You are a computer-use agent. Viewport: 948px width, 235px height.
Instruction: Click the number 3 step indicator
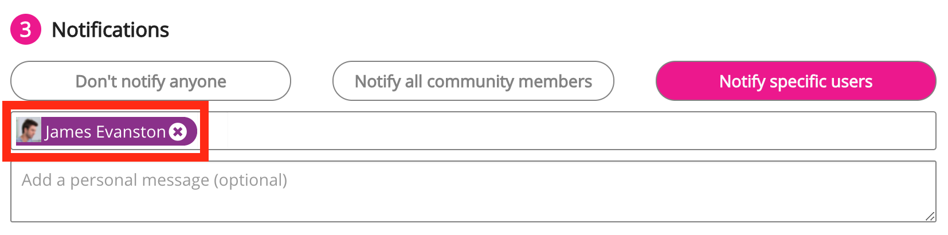[26, 29]
